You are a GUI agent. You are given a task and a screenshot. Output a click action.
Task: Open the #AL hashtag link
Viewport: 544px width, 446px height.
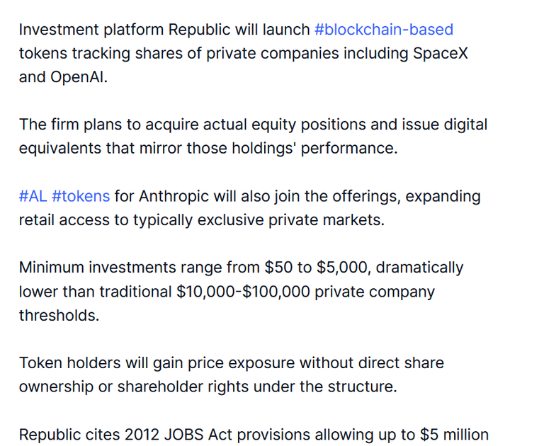[x=33, y=196]
